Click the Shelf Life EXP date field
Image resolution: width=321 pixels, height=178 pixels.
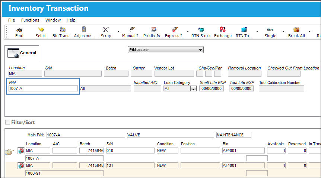click(x=212, y=88)
